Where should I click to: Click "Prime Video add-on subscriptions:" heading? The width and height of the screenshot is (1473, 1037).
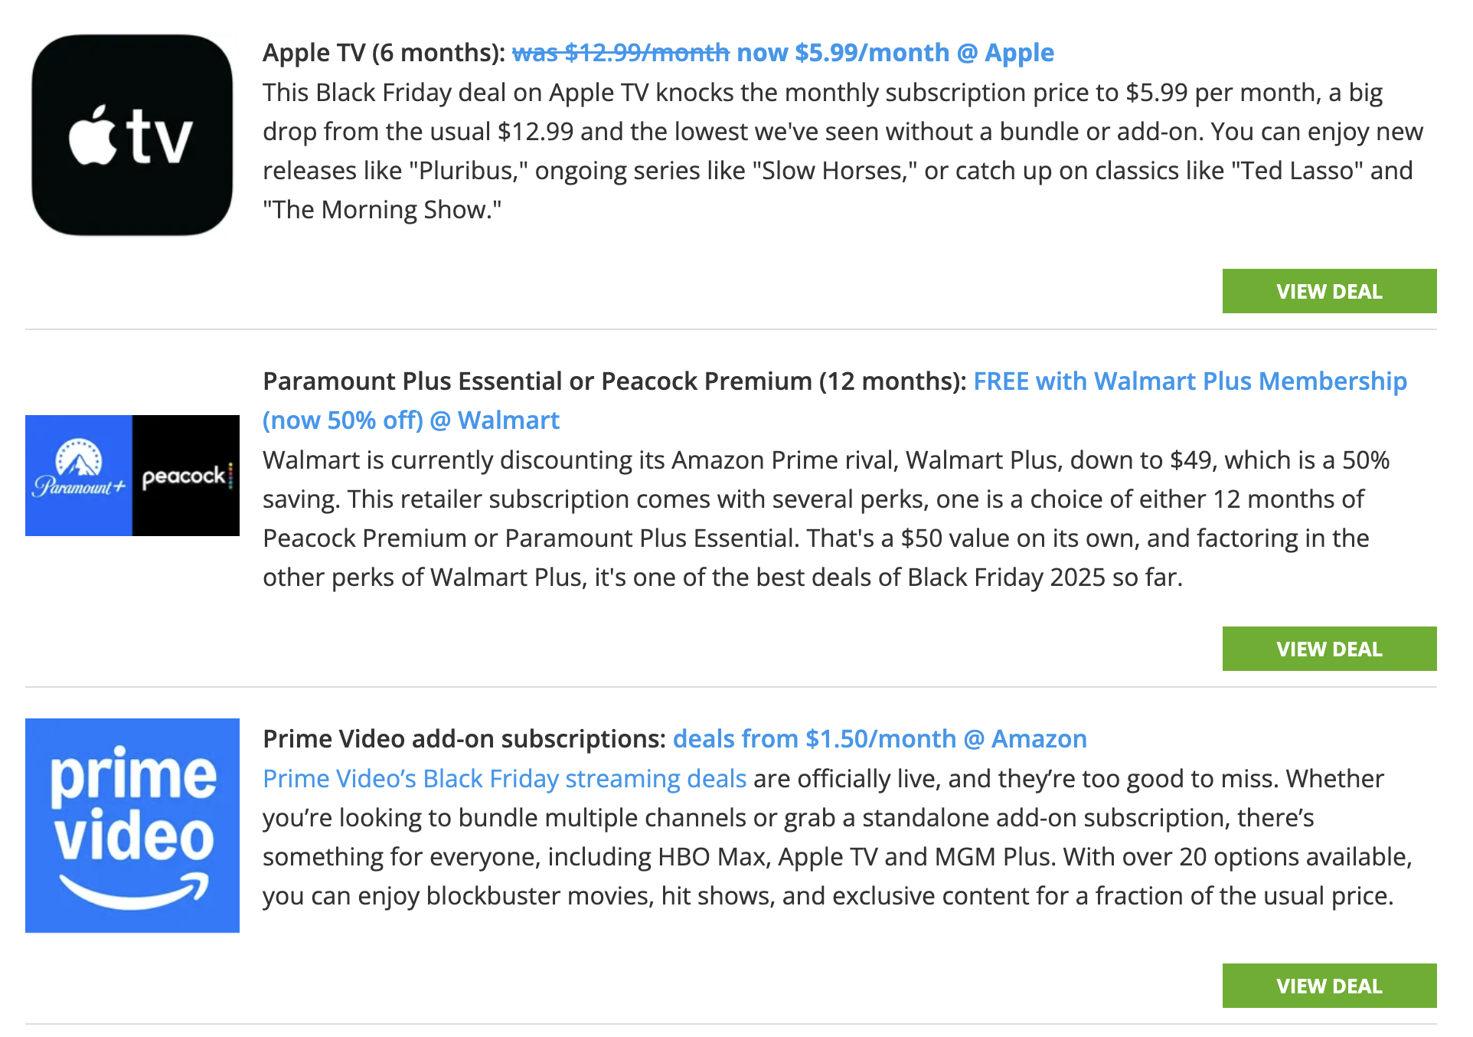[x=464, y=739]
